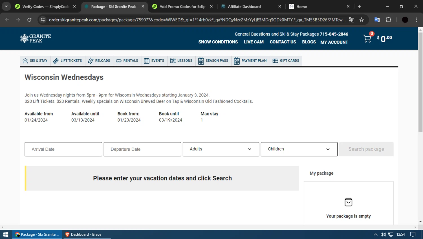This screenshot has height=239, width=423.
Task: Visit the Snow Conditions link
Action: tap(218, 42)
